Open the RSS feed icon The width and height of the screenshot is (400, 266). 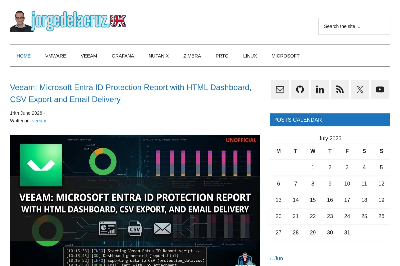[x=340, y=89]
